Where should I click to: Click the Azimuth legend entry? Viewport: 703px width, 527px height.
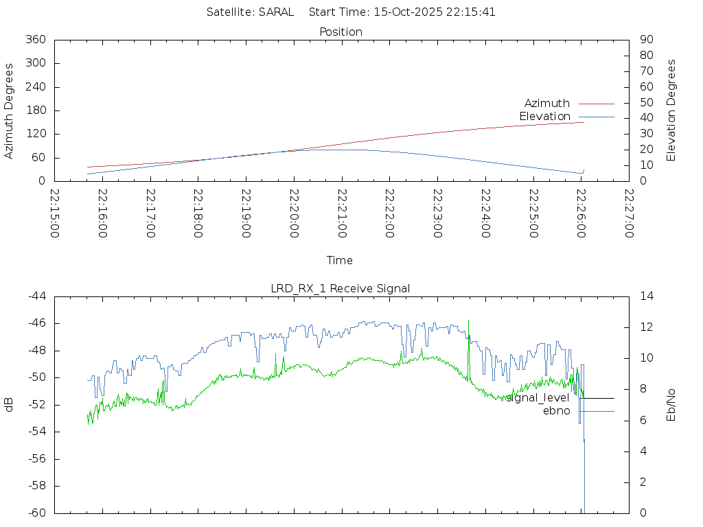pyautogui.click(x=546, y=104)
